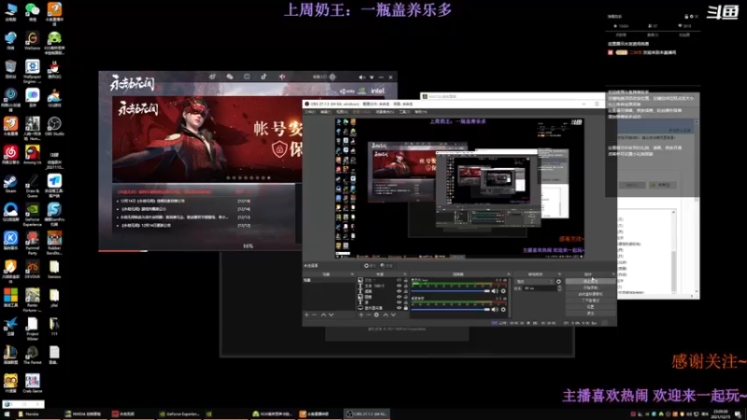The image size is (747, 420).
Task: Open the gear settings for 麦克风/Aux channel
Action: (x=503, y=291)
